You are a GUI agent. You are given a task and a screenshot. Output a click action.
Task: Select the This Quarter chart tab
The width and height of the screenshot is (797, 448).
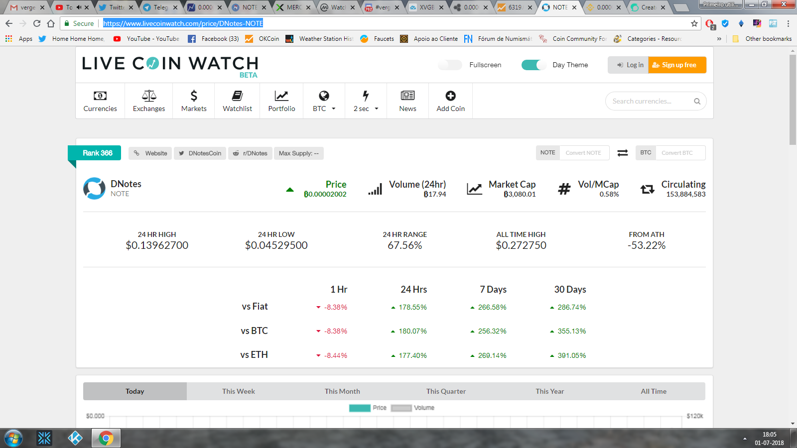[446, 391]
